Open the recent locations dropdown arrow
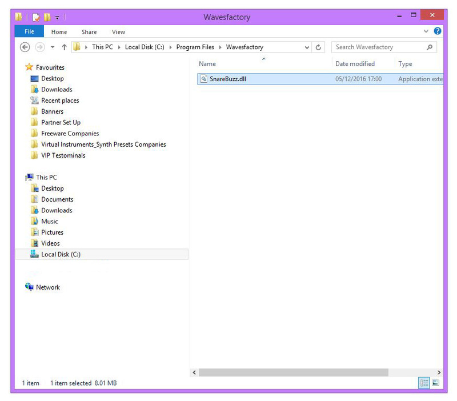Screen dimensions: 457x401 click(53, 47)
